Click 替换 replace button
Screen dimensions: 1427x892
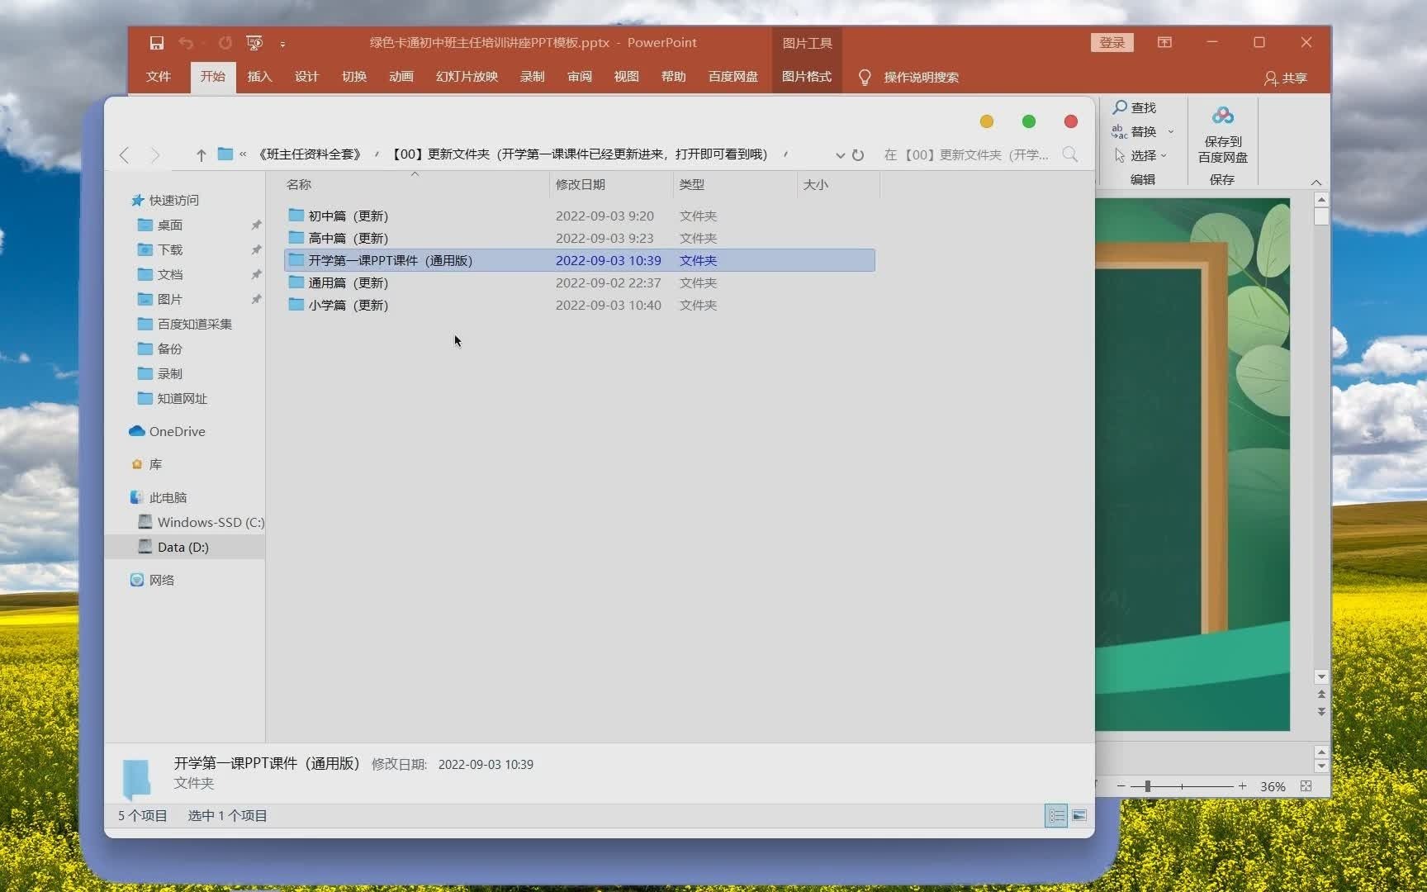coord(1134,131)
